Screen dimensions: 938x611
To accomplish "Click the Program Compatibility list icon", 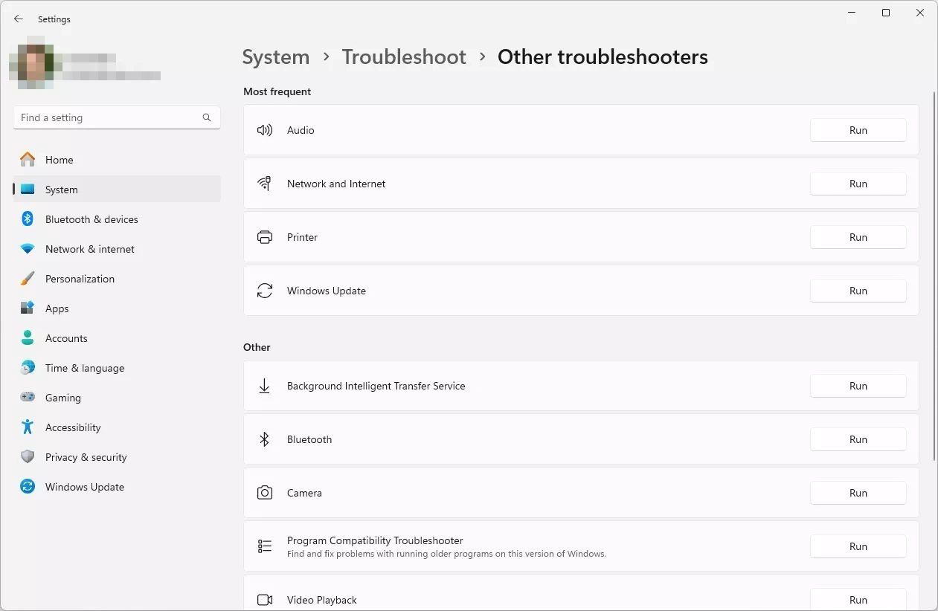I will pos(264,546).
